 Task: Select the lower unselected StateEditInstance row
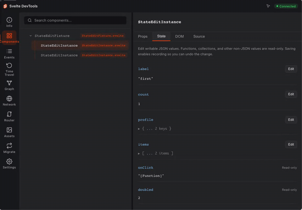pos(80,55)
